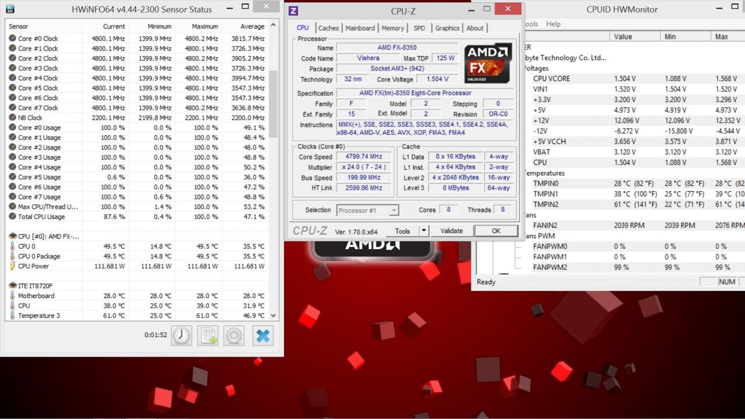Select the CPU tab in CPU-Z
This screenshot has height=419, width=745.
[303, 27]
